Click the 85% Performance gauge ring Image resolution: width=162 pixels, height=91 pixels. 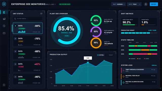click(96, 32)
